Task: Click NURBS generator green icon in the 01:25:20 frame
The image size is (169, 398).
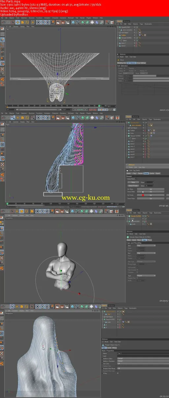Action: pyautogui.click(x=82, y=307)
